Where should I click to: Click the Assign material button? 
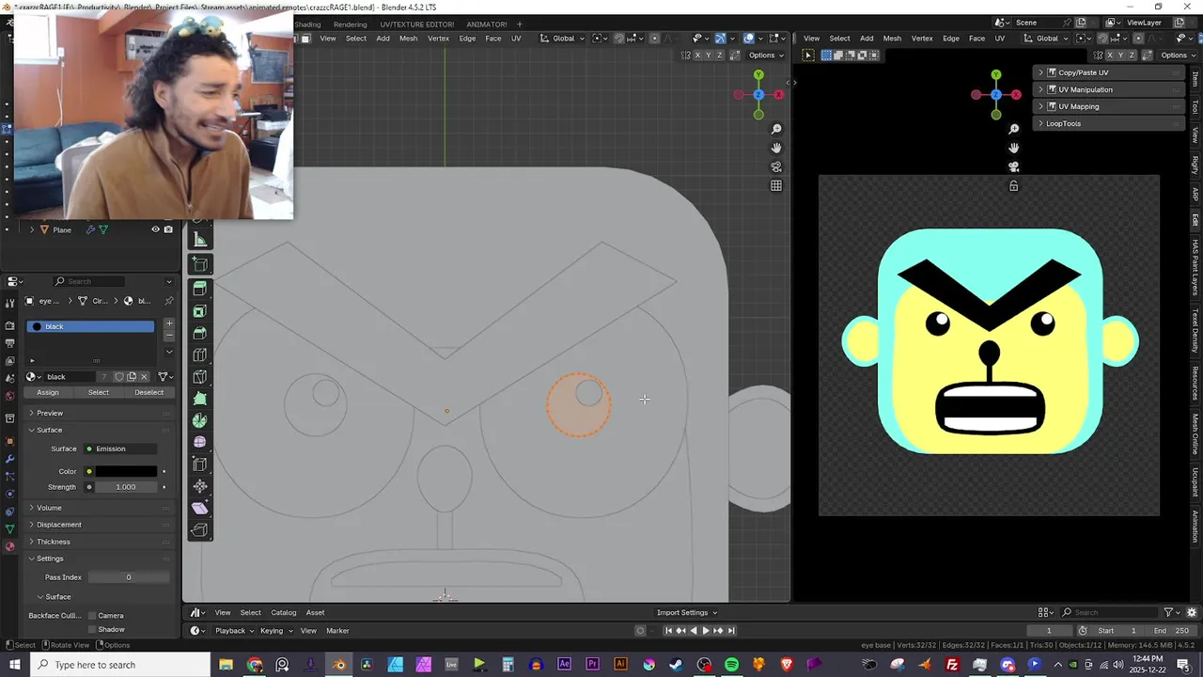click(x=47, y=392)
